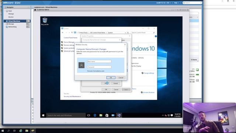The width and height of the screenshot is (236, 133).
Task: Click the Control Panel icon on VM taskbar
Action: 113,115
